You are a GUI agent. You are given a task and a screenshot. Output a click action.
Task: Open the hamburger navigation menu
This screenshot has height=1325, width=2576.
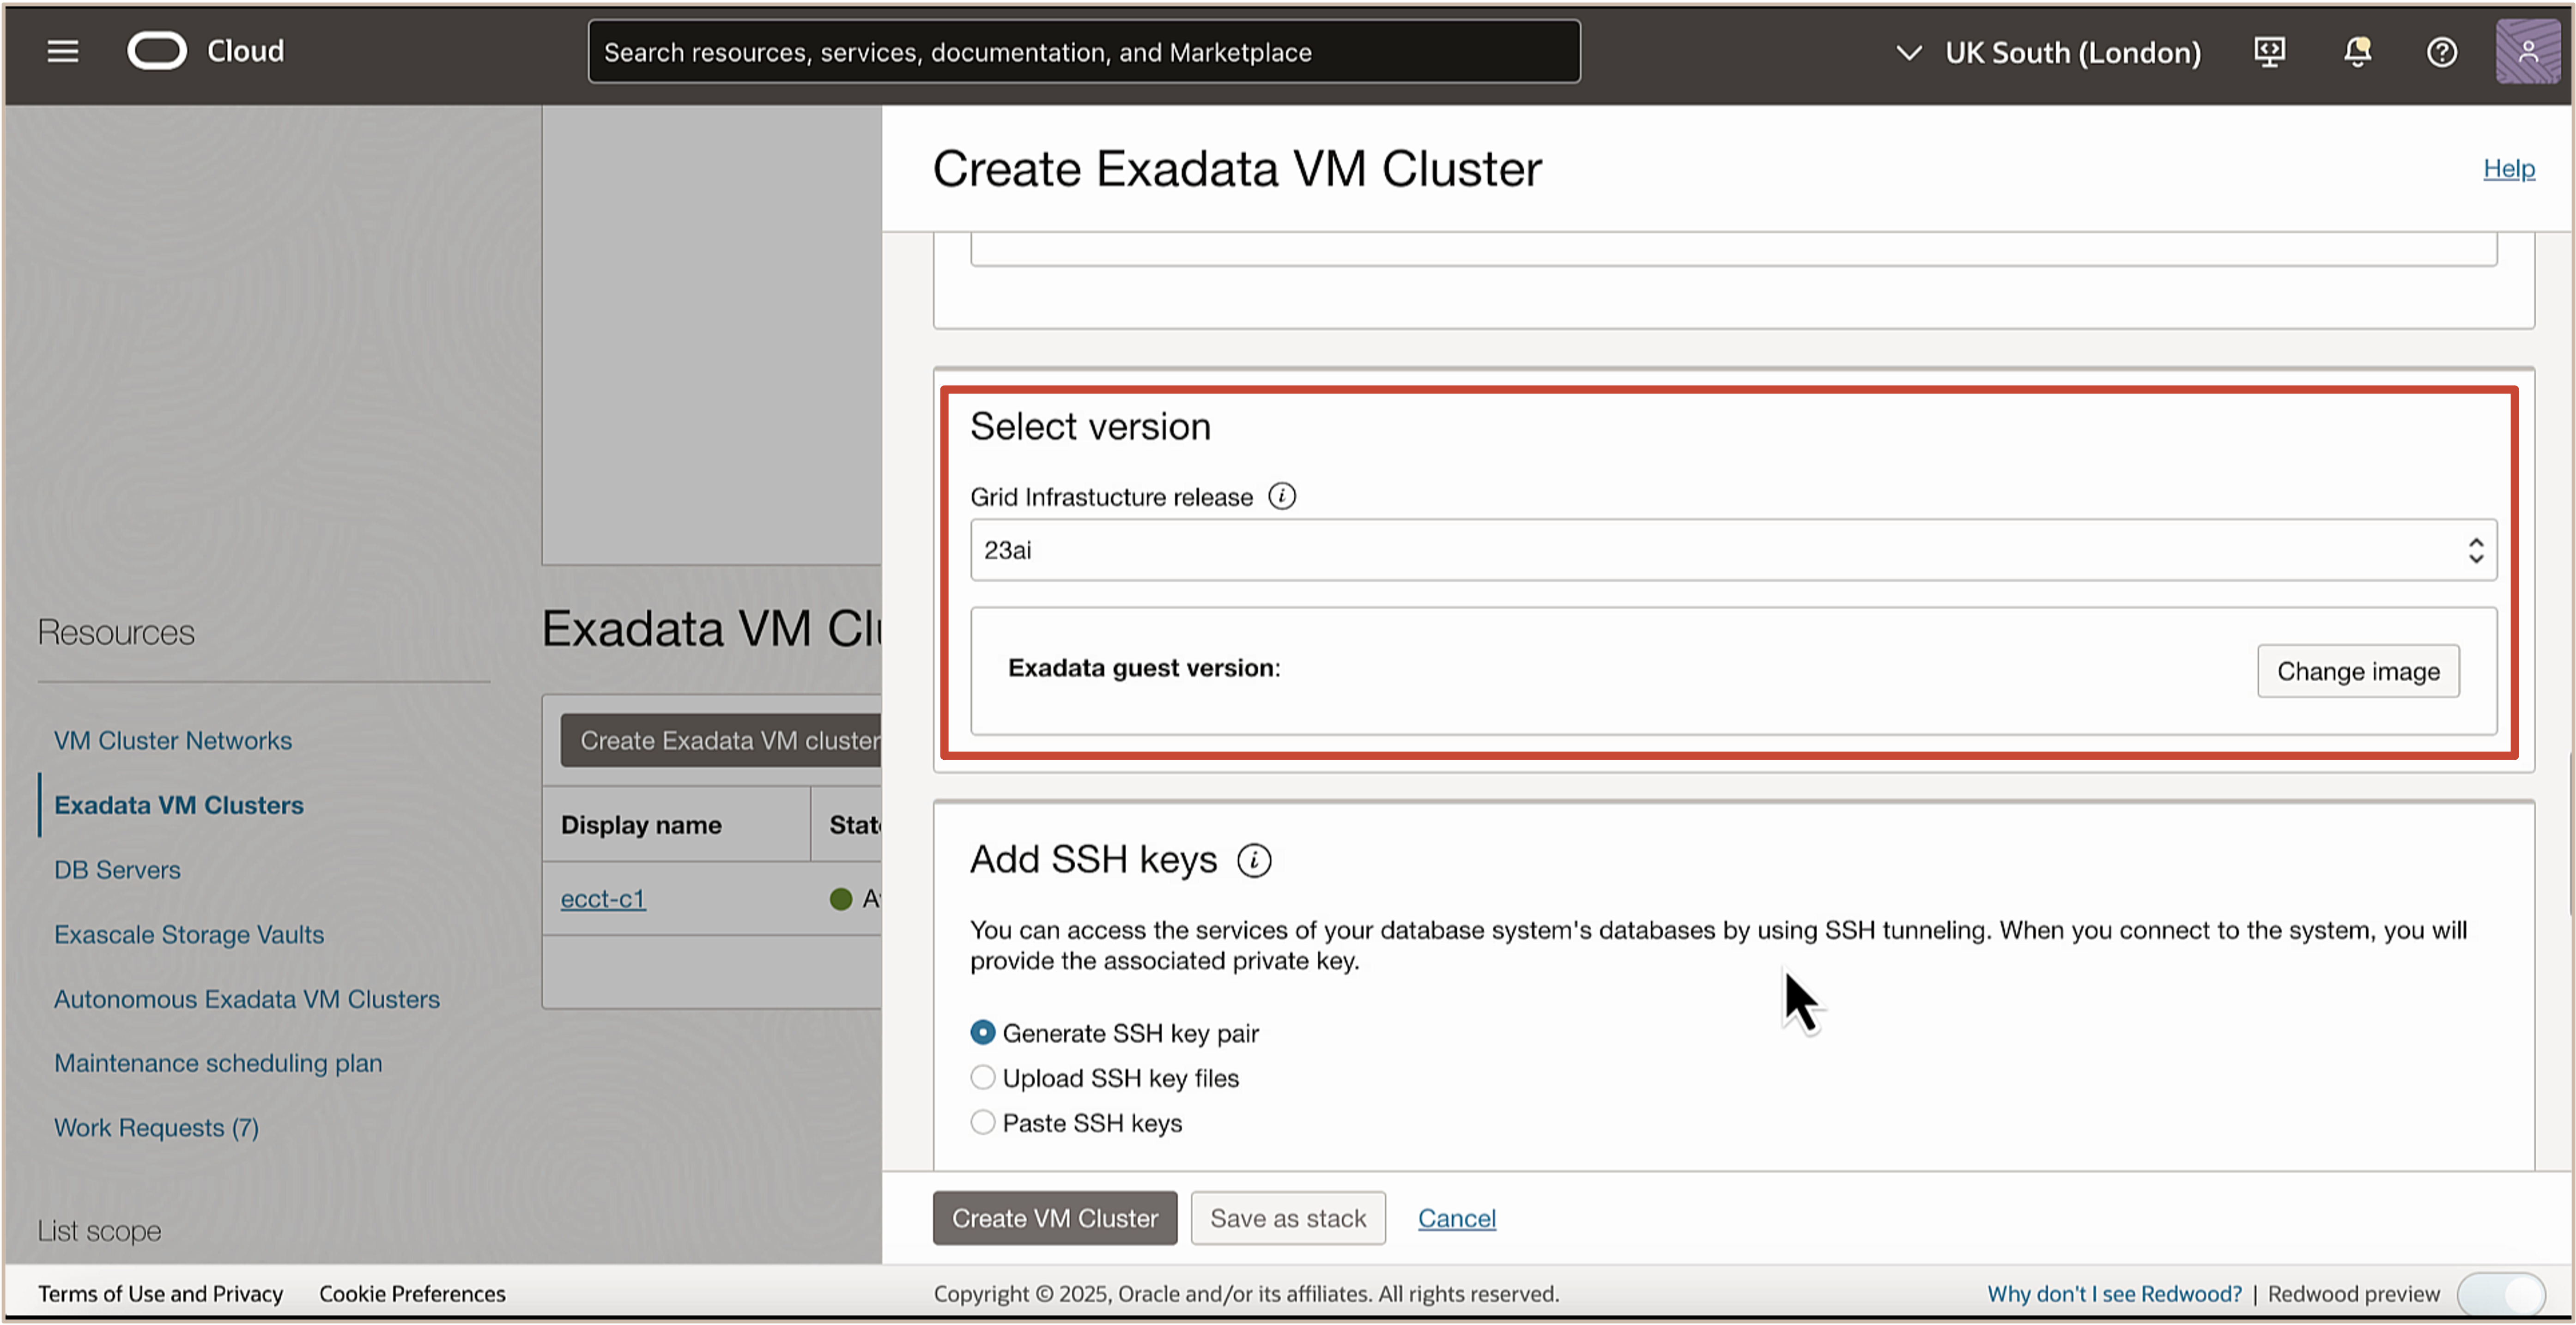62,51
